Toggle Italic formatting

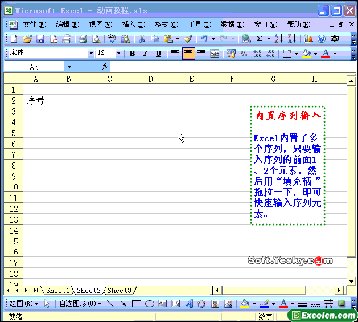pos(145,54)
